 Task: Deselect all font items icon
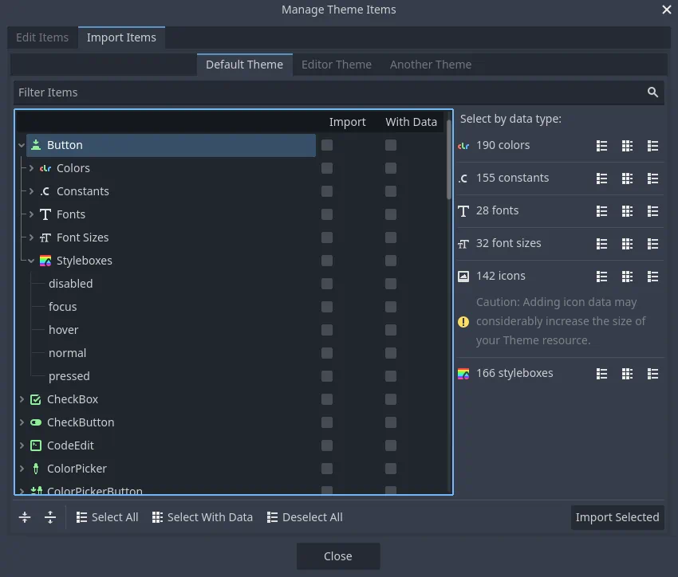653,211
